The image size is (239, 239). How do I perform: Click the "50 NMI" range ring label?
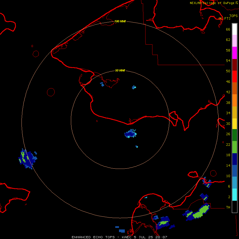(x=120, y=70)
